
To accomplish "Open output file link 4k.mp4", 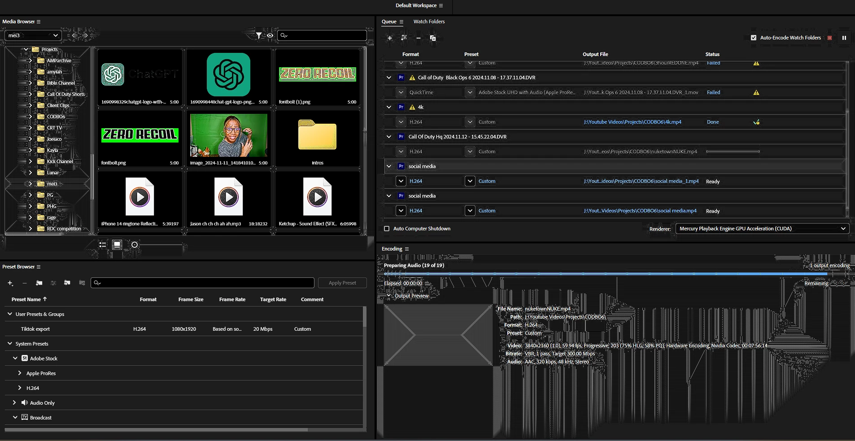I will coord(633,122).
